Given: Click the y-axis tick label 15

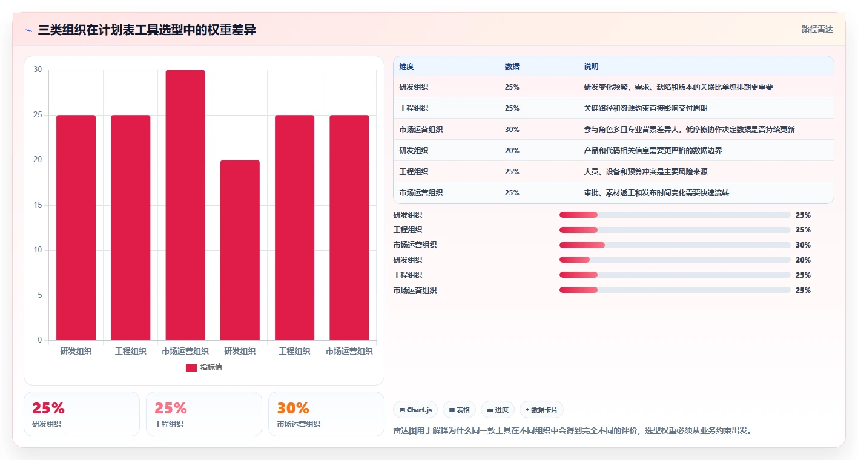Looking at the screenshot, I should pos(38,205).
